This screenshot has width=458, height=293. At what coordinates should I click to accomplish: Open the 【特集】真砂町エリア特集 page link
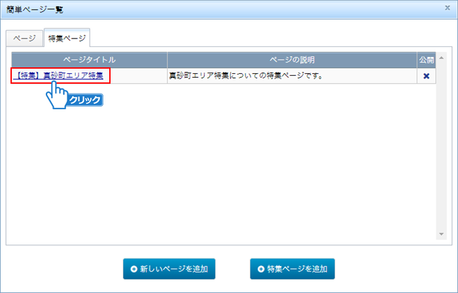tap(60, 76)
